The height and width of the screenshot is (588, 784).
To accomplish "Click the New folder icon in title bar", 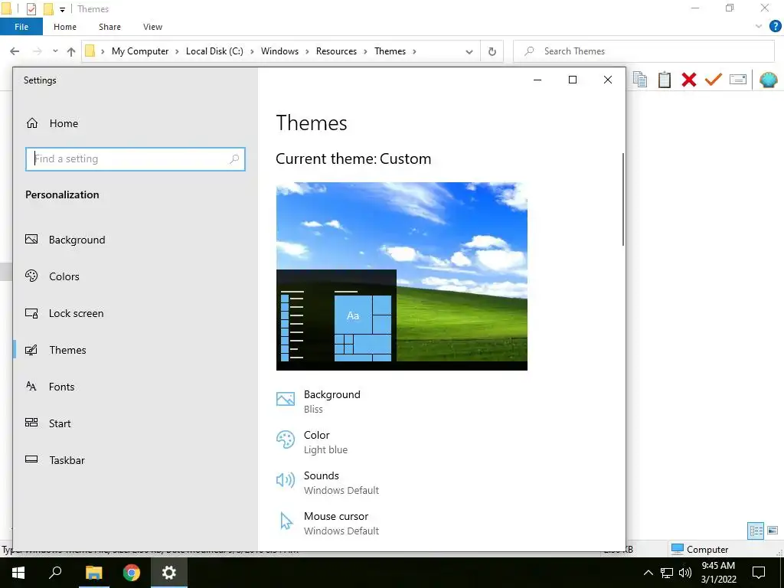I will pyautogui.click(x=48, y=9).
